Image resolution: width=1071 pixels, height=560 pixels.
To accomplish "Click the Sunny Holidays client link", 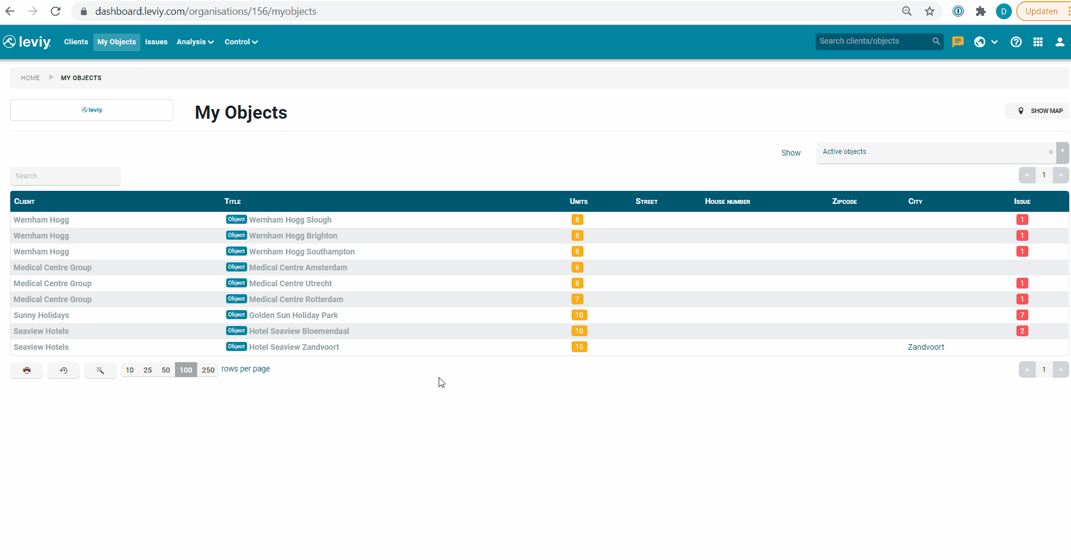I will (x=41, y=315).
